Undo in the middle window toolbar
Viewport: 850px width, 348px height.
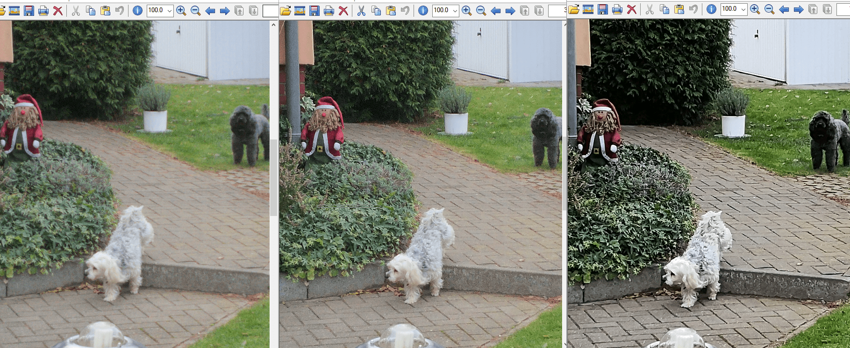pos(405,10)
